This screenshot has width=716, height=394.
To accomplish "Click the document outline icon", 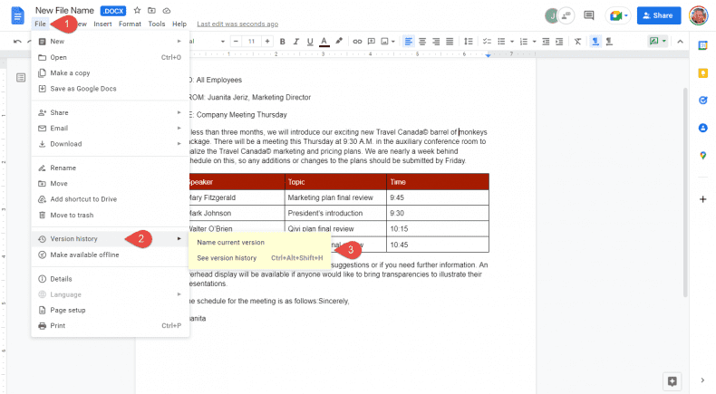I will coord(21,78).
